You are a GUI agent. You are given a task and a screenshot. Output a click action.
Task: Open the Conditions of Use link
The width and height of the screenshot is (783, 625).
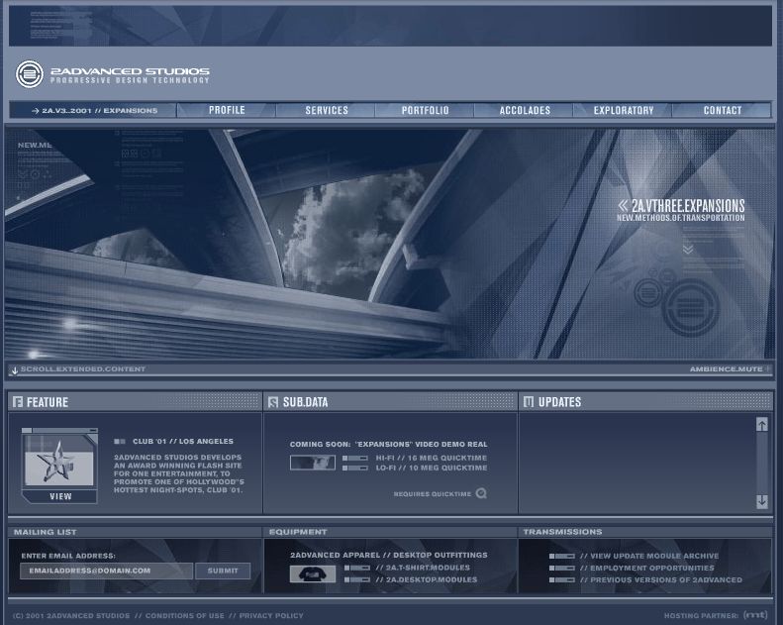click(185, 615)
